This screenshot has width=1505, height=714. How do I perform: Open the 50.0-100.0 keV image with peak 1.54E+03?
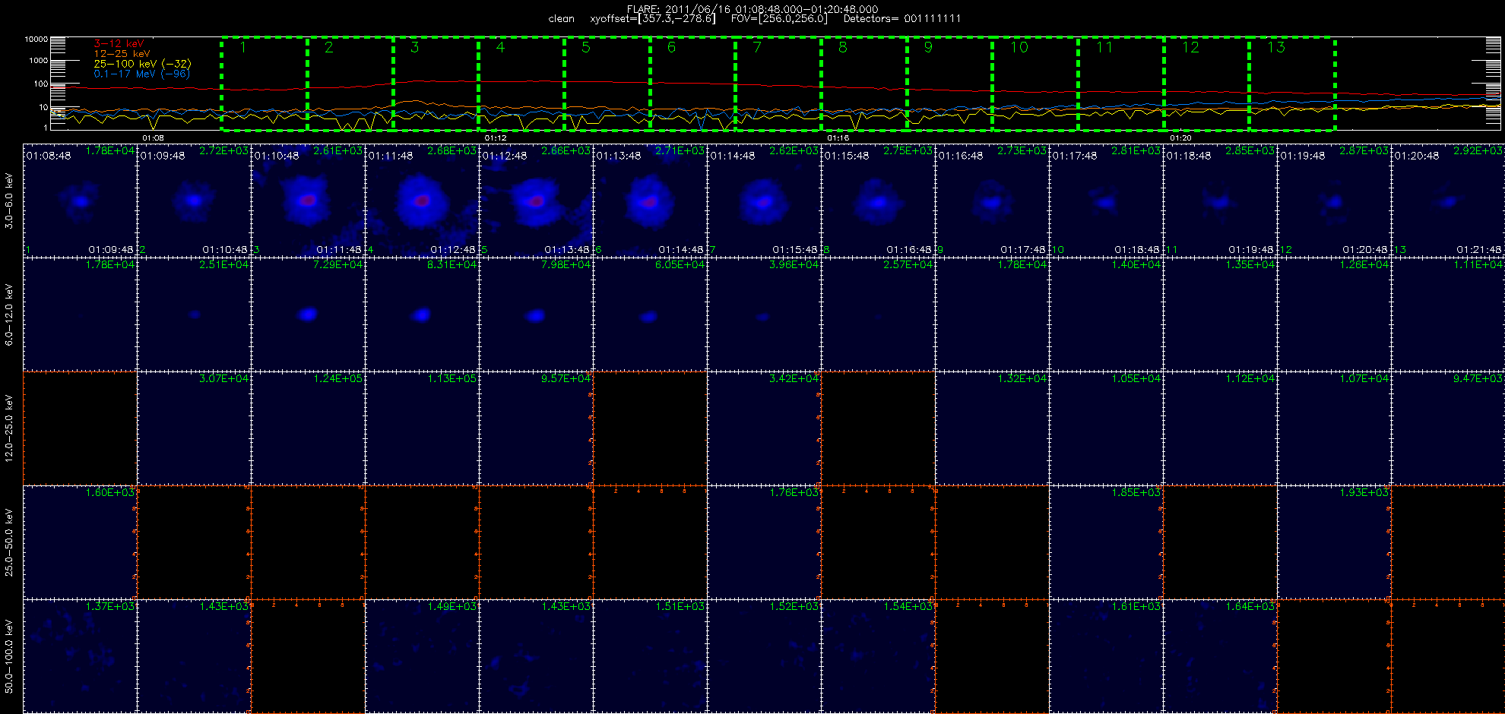point(878,656)
